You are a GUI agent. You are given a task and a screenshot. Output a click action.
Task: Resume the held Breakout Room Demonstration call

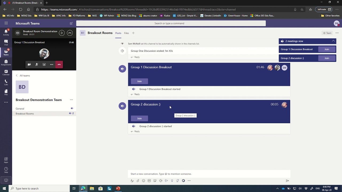62,33
